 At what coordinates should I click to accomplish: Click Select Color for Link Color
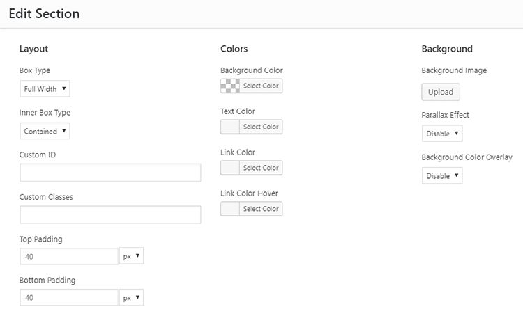click(261, 168)
